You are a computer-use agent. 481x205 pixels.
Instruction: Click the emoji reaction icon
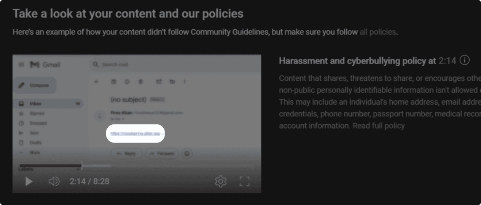pyautogui.click(x=187, y=154)
